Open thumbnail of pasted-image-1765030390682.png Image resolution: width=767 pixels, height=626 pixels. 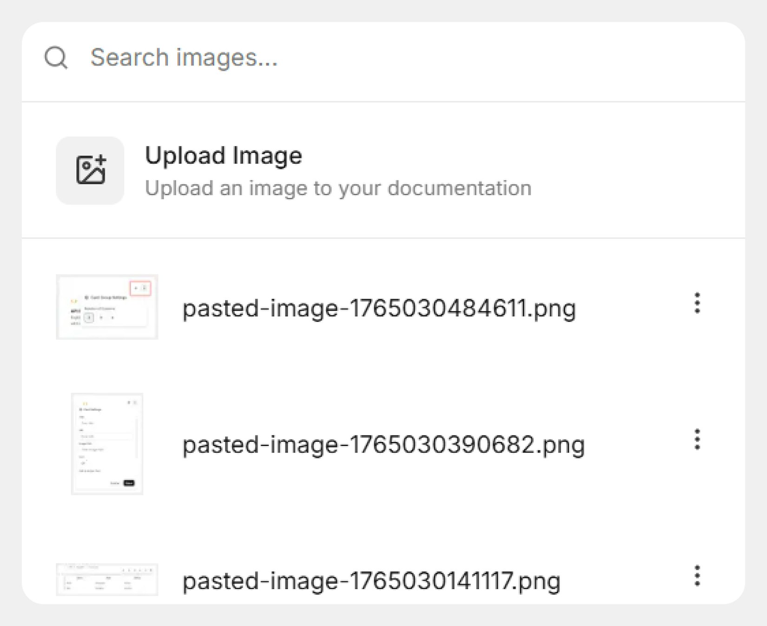pos(107,444)
